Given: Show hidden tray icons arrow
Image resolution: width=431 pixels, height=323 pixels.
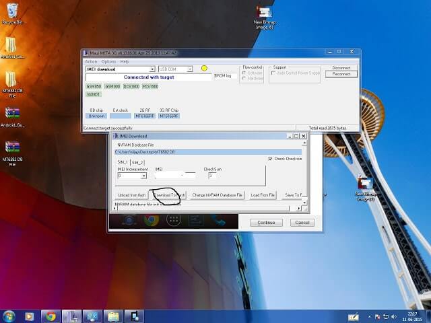Looking at the screenshot, I should click(x=369, y=317).
